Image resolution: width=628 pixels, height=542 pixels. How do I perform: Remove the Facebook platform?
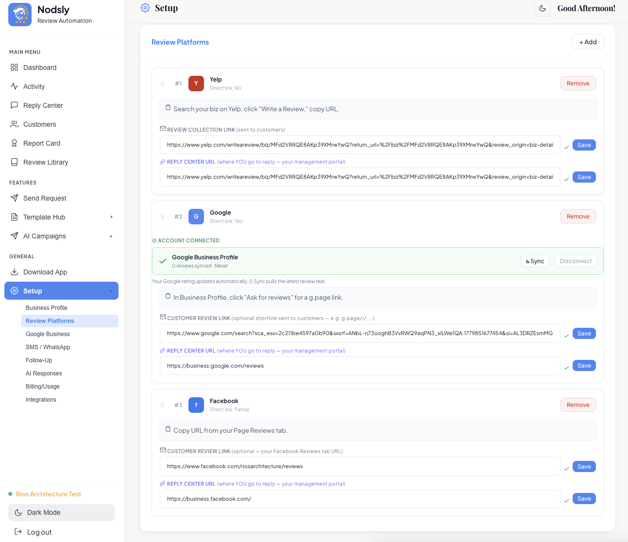pos(578,405)
